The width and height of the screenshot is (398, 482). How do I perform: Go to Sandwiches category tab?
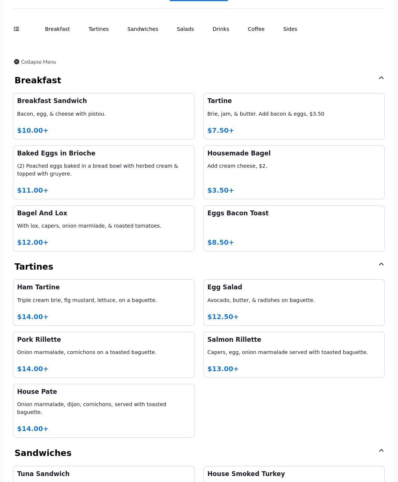pyautogui.click(x=143, y=29)
